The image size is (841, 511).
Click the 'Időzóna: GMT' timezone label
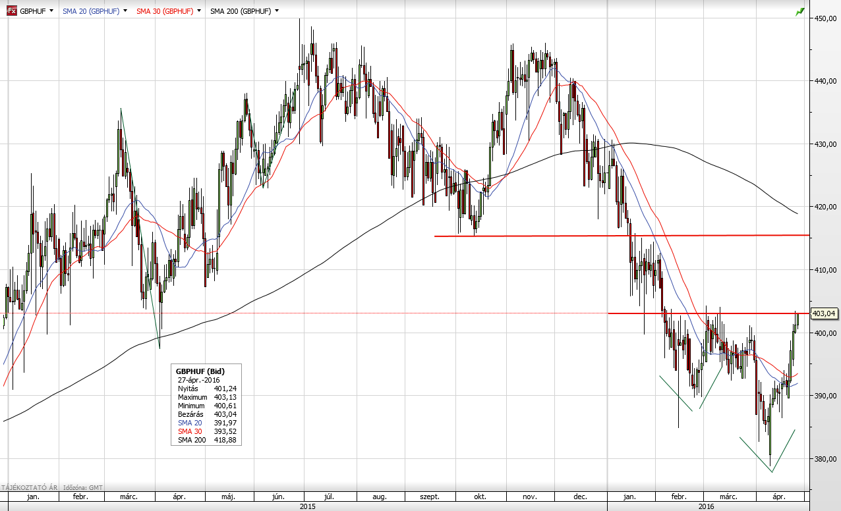(82, 487)
